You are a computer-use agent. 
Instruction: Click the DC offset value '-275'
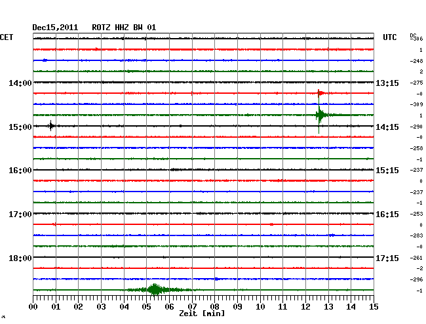click(x=416, y=83)
